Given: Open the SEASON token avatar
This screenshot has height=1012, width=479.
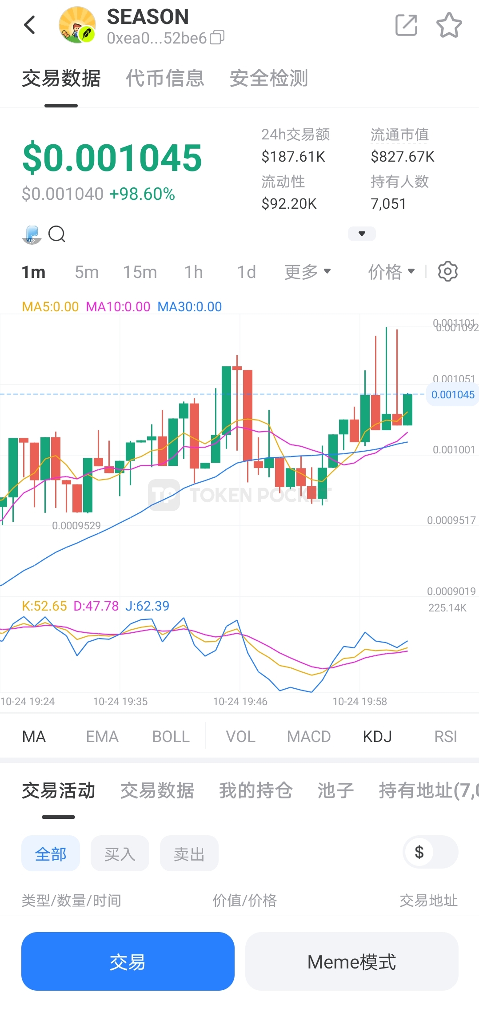Looking at the screenshot, I should coord(77,25).
